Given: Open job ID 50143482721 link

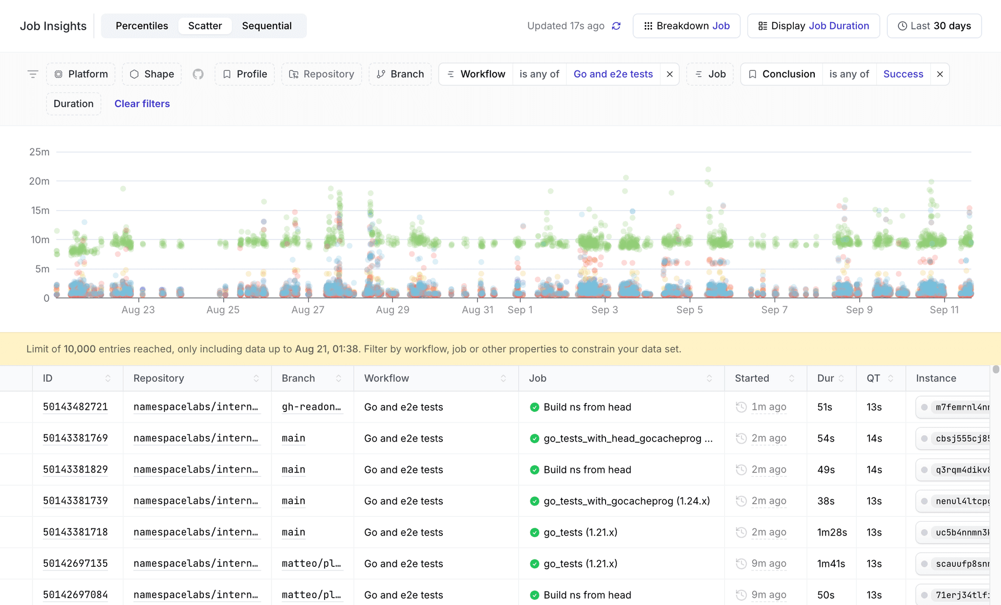Looking at the screenshot, I should pyautogui.click(x=75, y=407).
